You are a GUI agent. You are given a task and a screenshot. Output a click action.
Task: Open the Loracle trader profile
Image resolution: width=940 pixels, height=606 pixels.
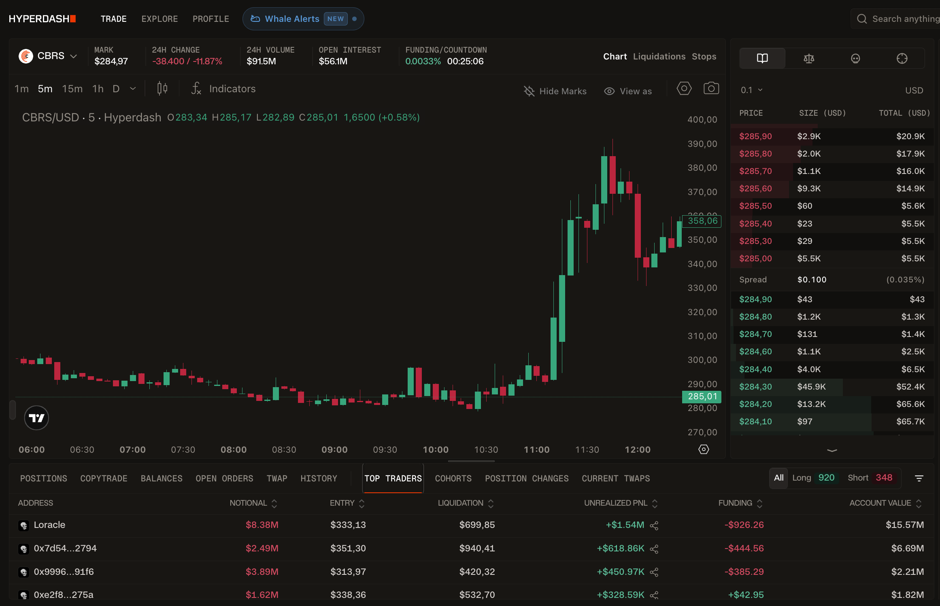point(49,525)
